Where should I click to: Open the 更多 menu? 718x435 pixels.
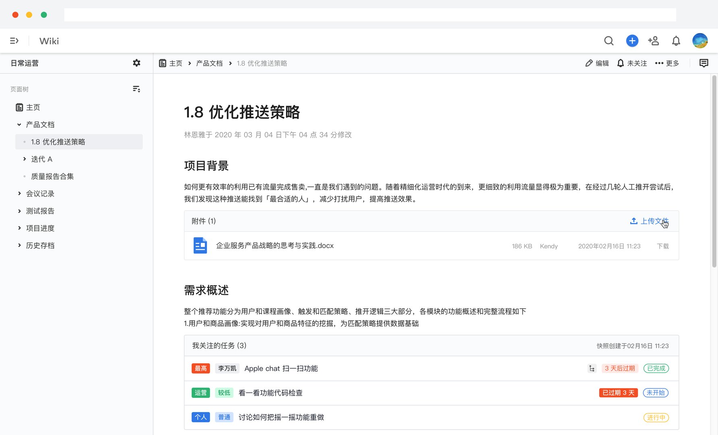coord(666,63)
